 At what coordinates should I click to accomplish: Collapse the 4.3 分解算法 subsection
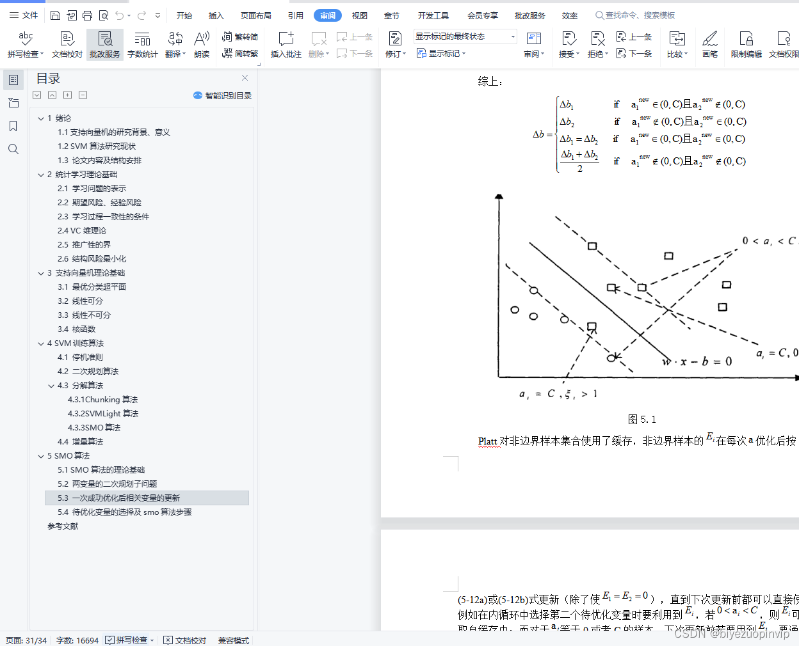pyautogui.click(x=51, y=386)
